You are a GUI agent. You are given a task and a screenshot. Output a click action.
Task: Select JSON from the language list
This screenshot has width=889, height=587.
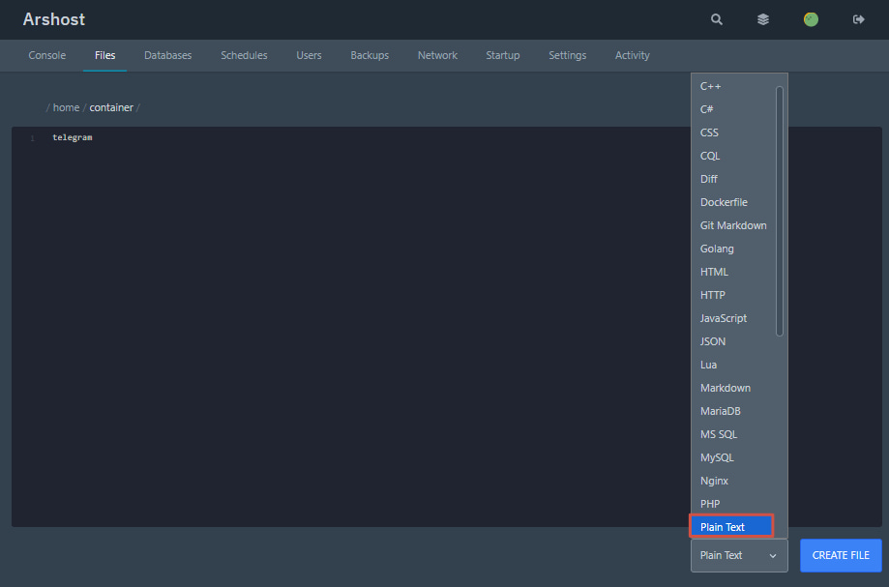tap(732, 341)
